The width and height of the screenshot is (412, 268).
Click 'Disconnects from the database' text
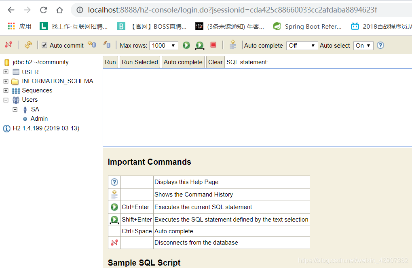tap(196, 243)
